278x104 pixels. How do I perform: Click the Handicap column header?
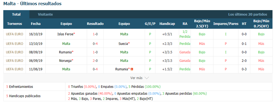[167, 24]
